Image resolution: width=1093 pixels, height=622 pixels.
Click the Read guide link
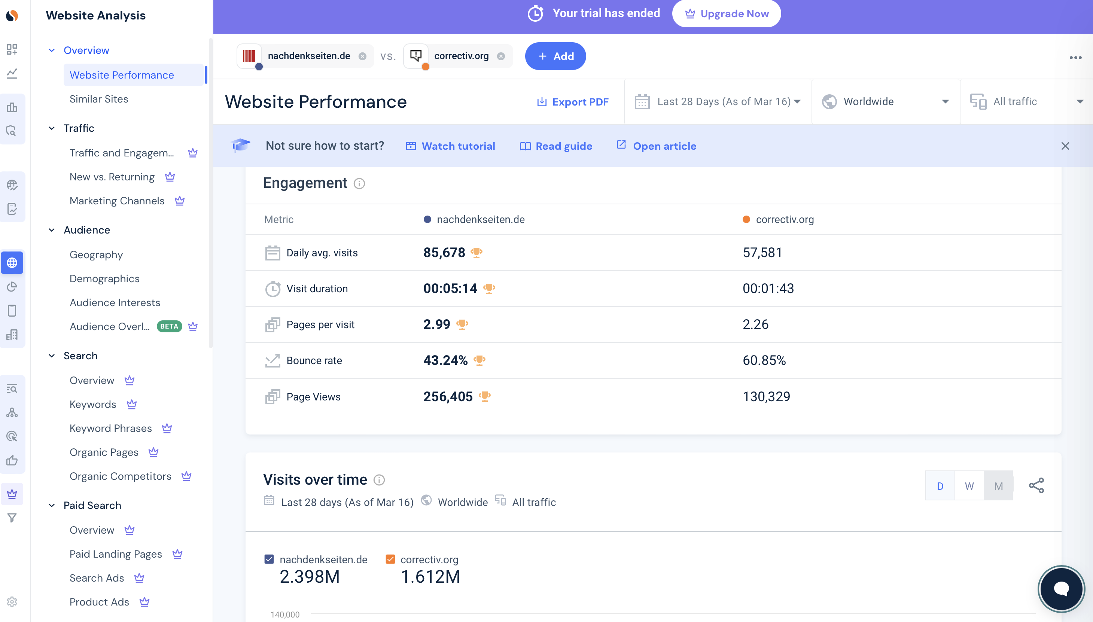556,146
